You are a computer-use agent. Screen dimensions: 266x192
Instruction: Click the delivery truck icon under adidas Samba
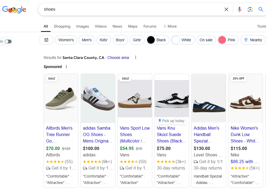point(85,168)
